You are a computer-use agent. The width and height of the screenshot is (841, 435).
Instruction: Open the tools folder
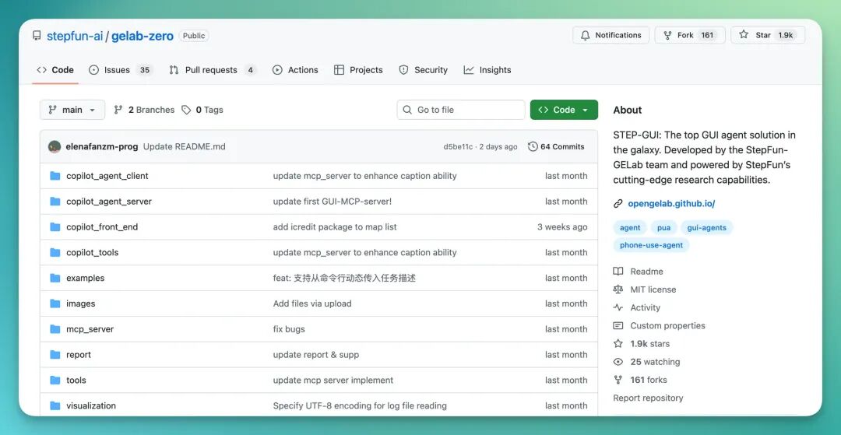76,380
